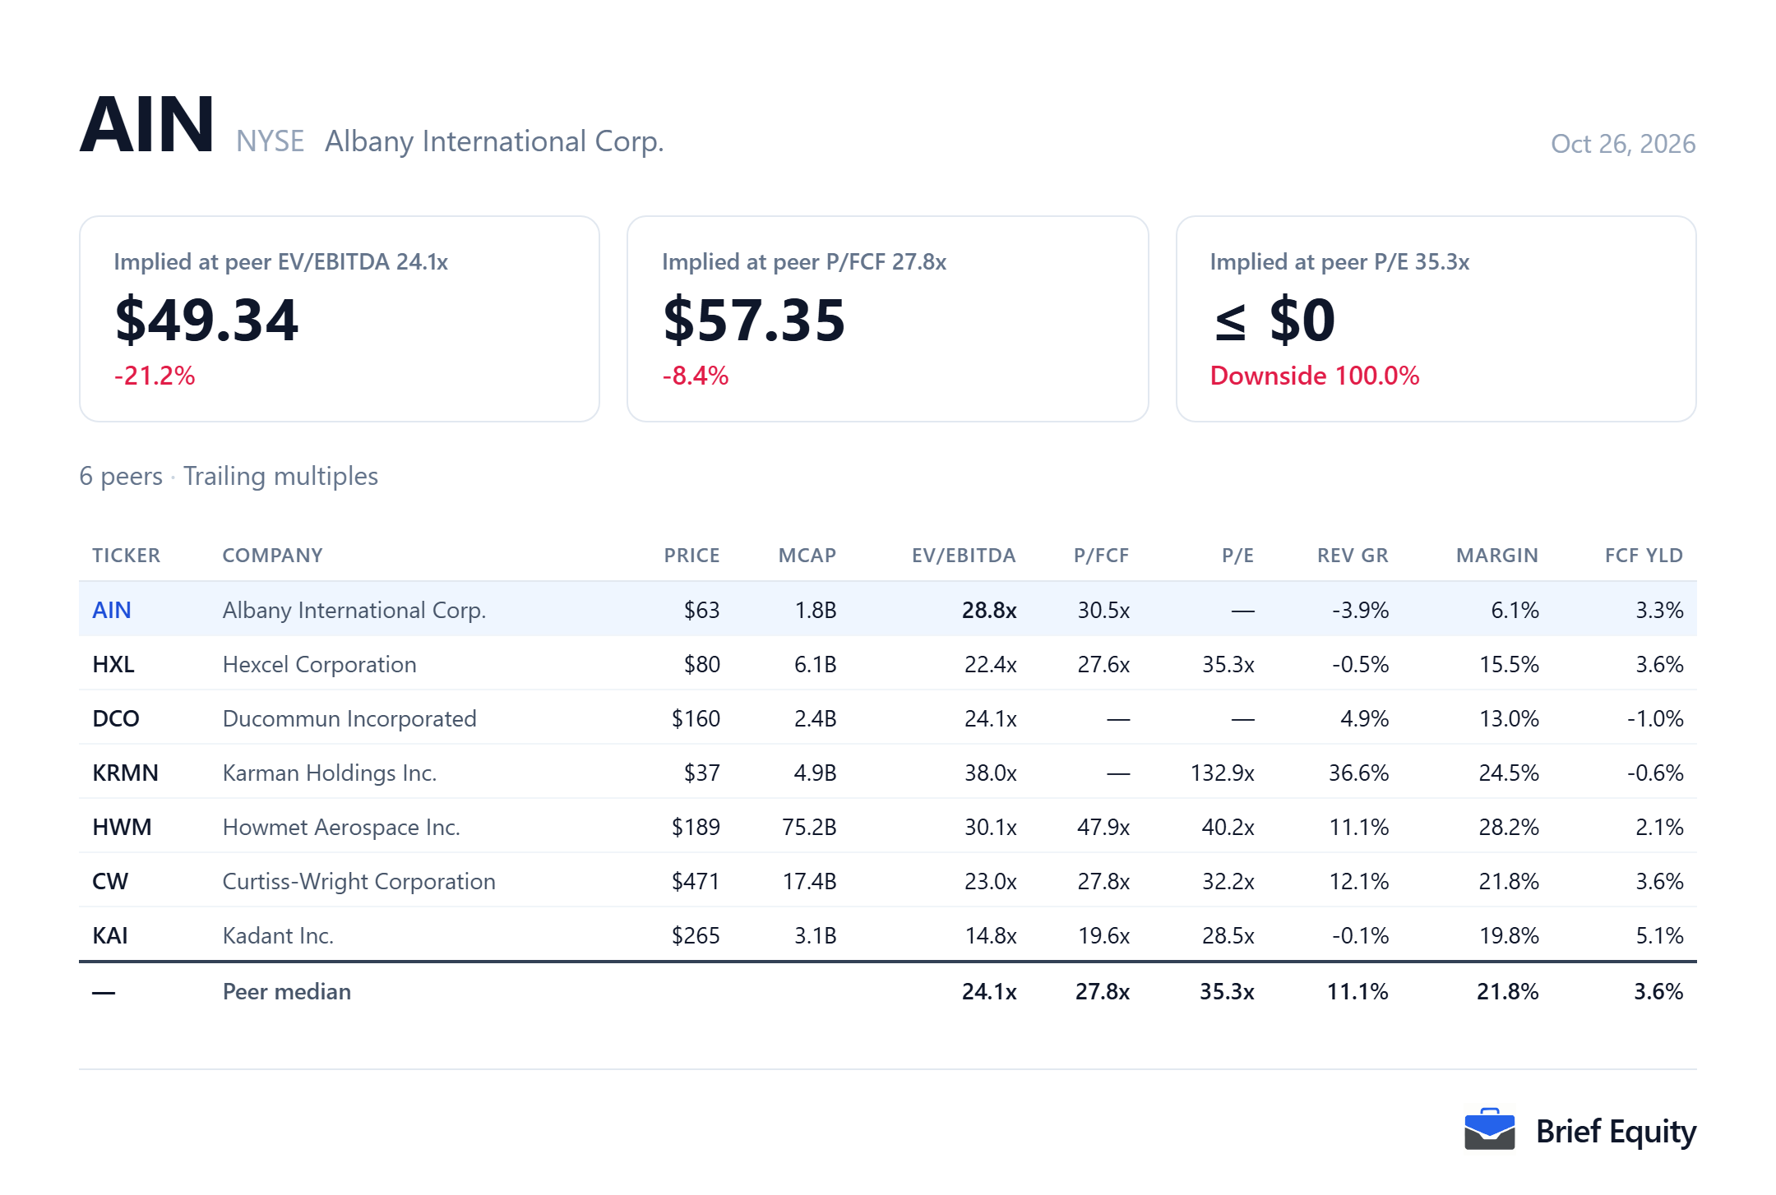Click the TICKER column header
1776x1195 pixels.
point(127,556)
